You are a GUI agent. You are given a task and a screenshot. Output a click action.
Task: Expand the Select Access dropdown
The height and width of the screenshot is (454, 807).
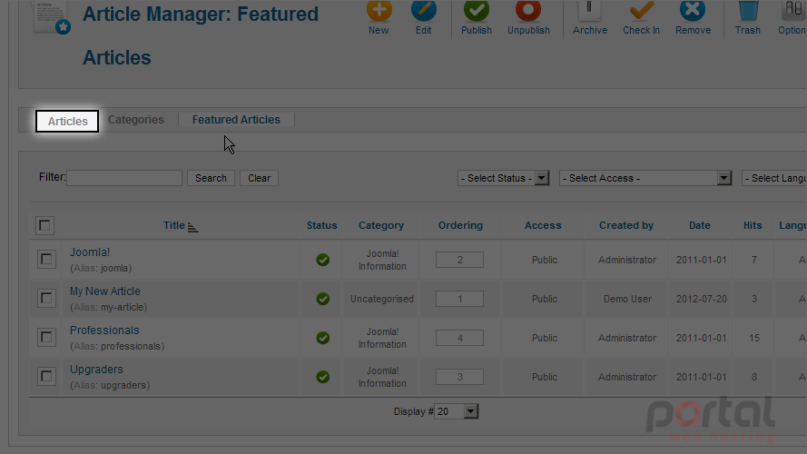point(645,178)
